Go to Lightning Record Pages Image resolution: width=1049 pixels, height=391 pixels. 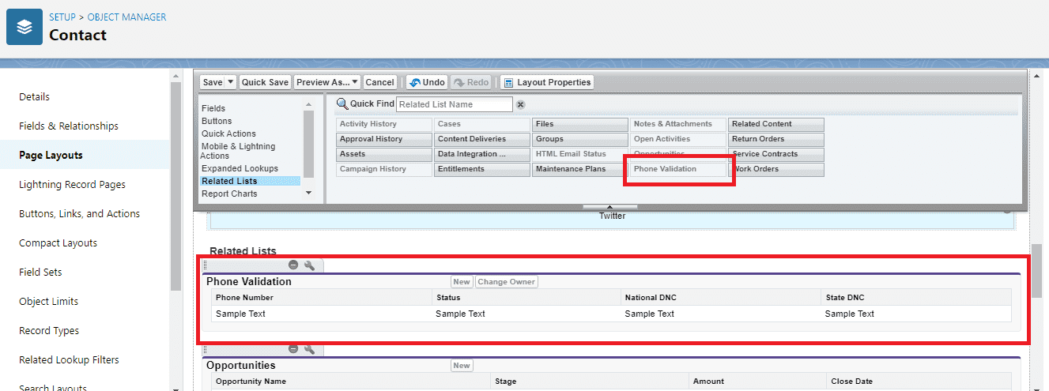[72, 185]
